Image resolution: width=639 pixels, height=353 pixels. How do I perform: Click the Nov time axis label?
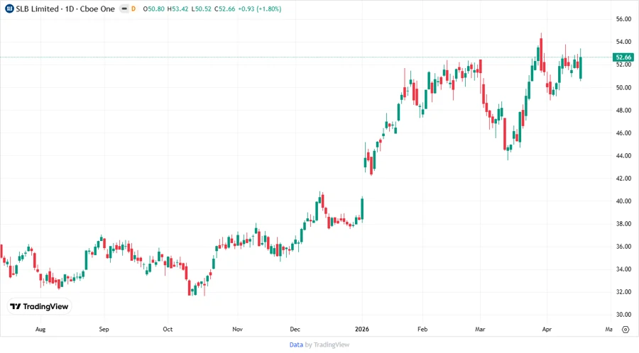point(238,329)
